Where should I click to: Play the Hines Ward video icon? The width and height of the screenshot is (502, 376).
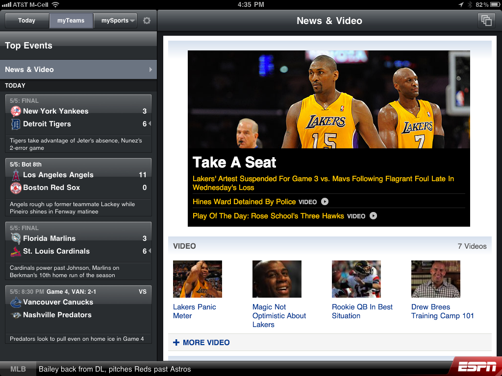click(325, 201)
